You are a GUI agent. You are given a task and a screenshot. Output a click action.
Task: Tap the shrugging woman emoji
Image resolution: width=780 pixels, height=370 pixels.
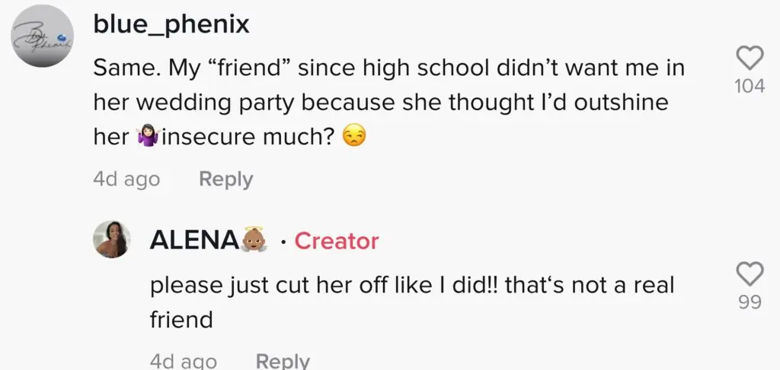[x=145, y=140]
